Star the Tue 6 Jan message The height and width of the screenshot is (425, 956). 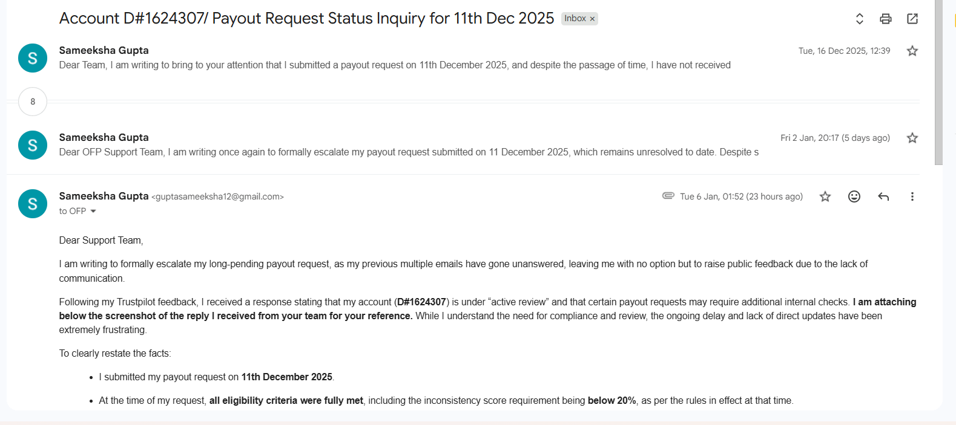pyautogui.click(x=825, y=196)
